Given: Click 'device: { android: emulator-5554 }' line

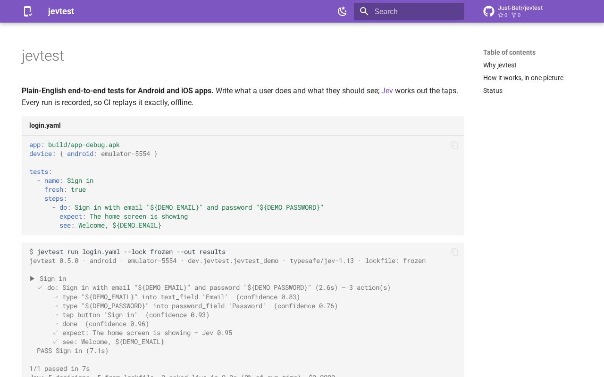Looking at the screenshot, I should click(x=93, y=154).
